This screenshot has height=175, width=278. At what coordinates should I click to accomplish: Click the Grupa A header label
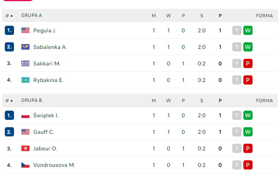pyautogui.click(x=32, y=15)
